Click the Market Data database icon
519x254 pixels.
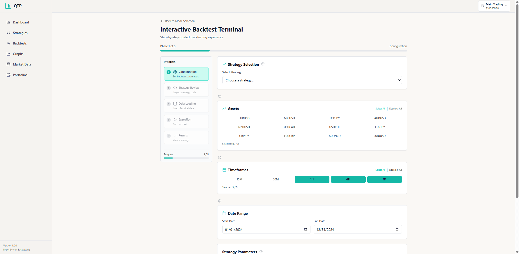coord(8,64)
